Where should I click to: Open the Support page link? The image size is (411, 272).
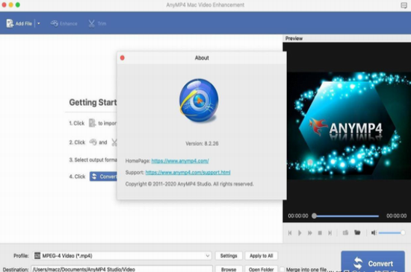(x=188, y=172)
